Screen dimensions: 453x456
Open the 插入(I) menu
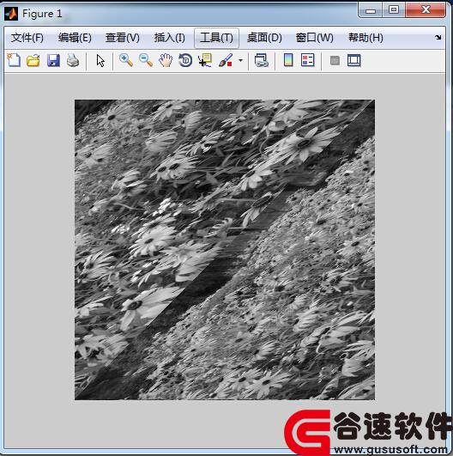[x=169, y=38]
